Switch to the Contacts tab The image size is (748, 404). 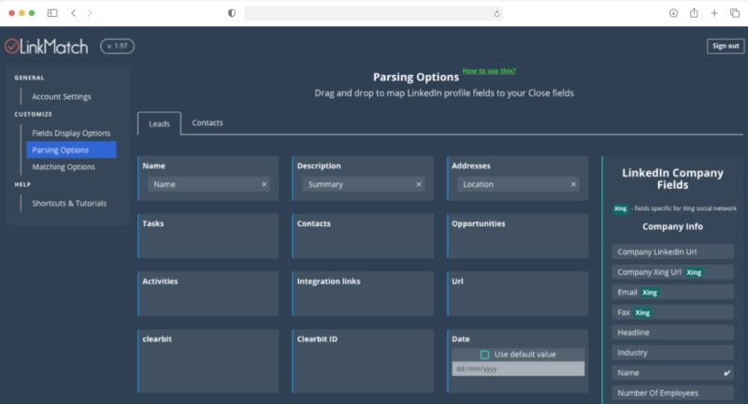(x=208, y=123)
